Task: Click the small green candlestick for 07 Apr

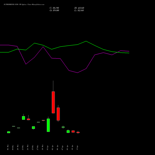Action: 63,127
